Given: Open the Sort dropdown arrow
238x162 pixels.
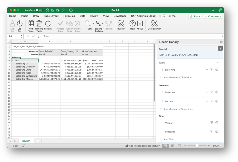Looking at the screenshot, I should pos(93,23).
